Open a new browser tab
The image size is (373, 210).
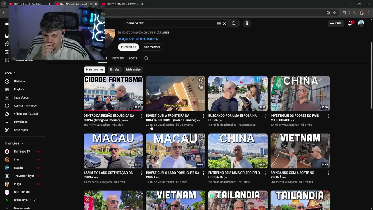coord(149,4)
